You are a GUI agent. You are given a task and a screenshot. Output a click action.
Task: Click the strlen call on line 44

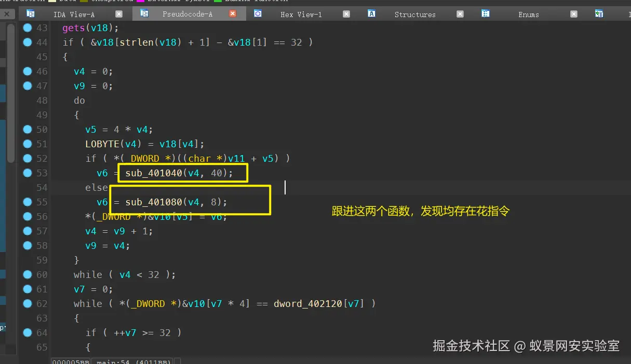tap(137, 42)
